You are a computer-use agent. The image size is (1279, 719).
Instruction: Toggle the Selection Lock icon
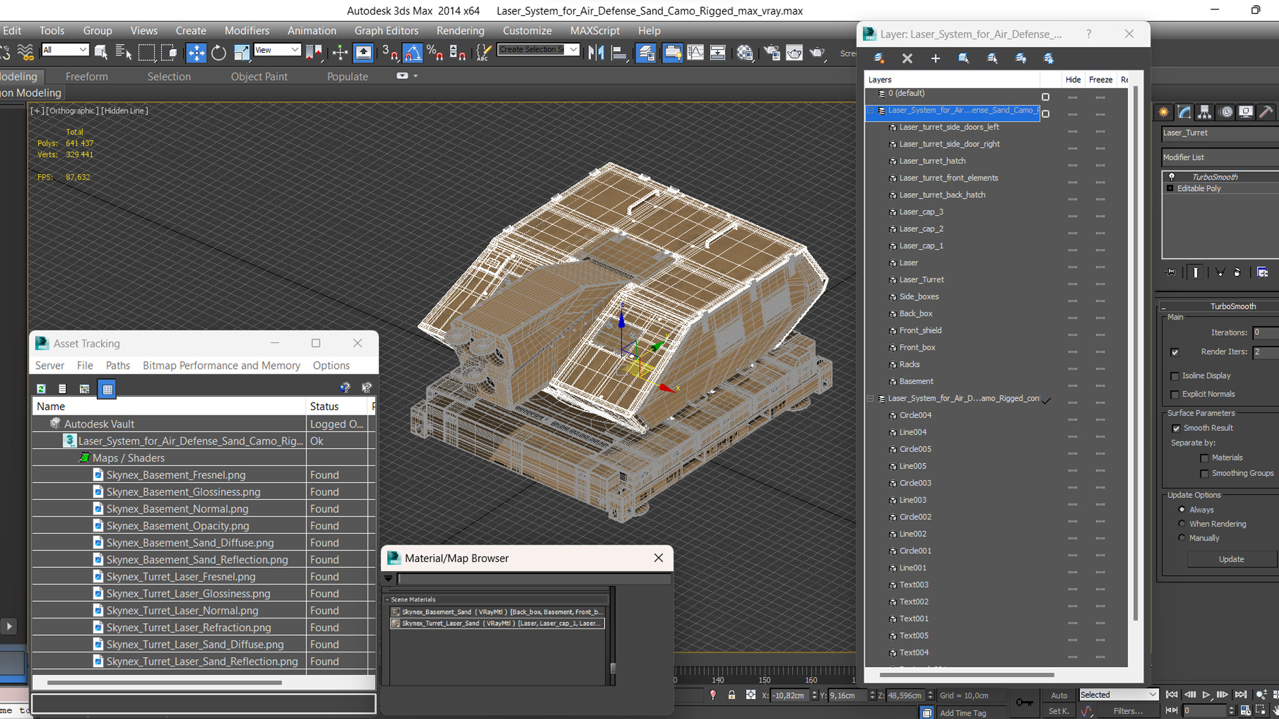click(731, 695)
